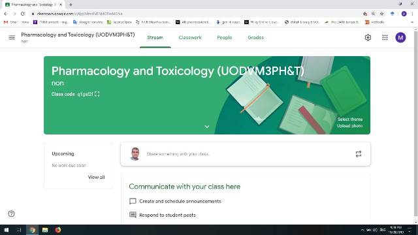Open class settings gear icon
Image resolution: width=418 pixels, height=235 pixels.
[368, 38]
